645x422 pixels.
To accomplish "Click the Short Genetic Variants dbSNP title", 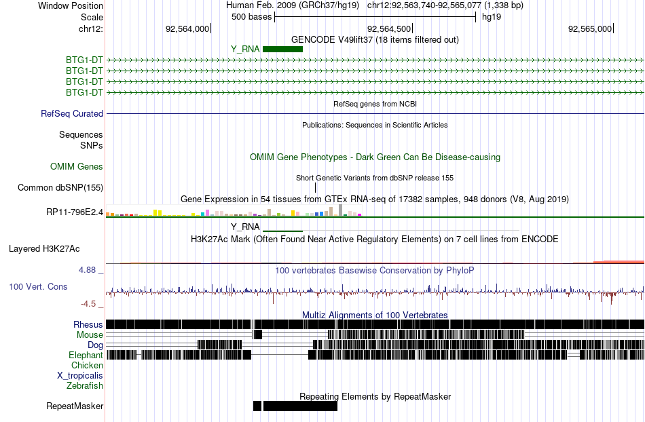I will coord(375,178).
